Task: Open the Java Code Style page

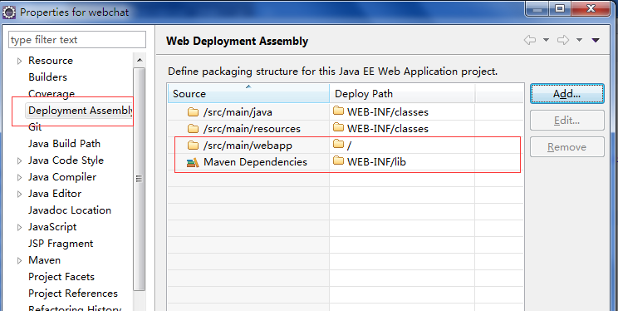Action: pos(66,160)
